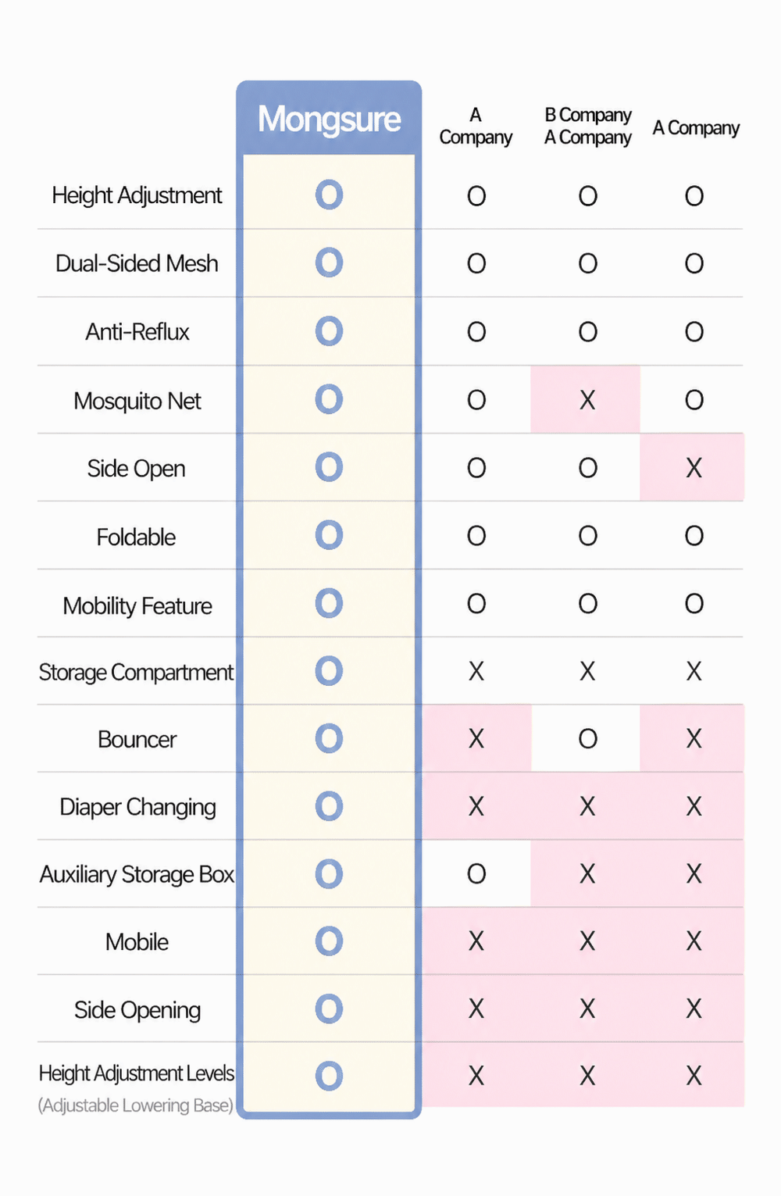
Task: Click the Storage Compartment label
Action: click(x=136, y=672)
